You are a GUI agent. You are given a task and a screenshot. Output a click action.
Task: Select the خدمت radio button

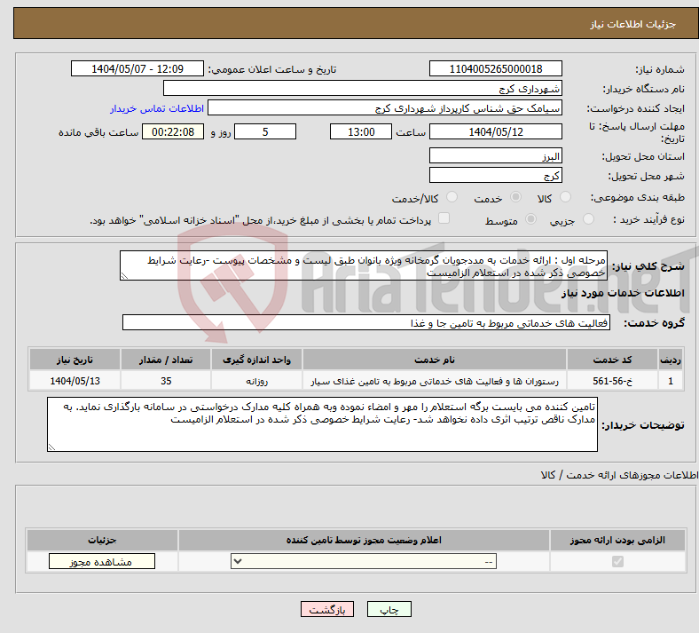(x=515, y=197)
